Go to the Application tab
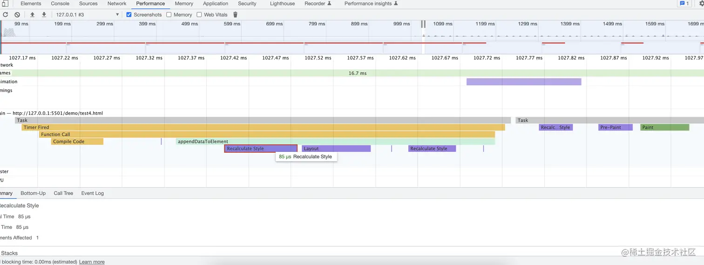This screenshot has height=265, width=704. (216, 3)
